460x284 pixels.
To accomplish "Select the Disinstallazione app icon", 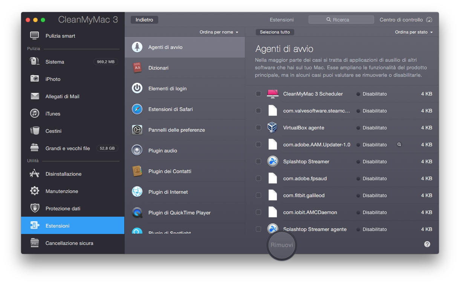I will click(35, 174).
